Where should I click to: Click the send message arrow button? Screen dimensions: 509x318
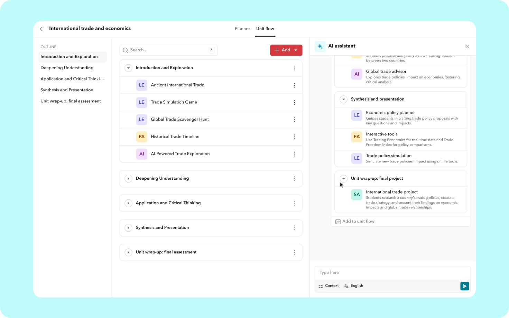(465, 286)
